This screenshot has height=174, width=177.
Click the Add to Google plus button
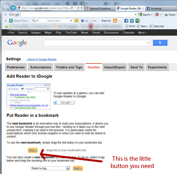pos(64,103)
